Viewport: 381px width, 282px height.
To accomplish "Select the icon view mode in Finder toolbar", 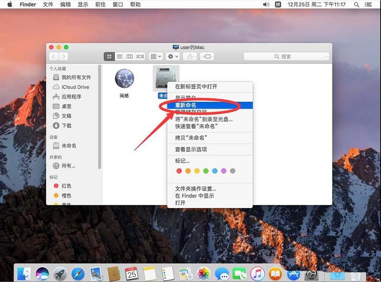I will coord(110,56).
